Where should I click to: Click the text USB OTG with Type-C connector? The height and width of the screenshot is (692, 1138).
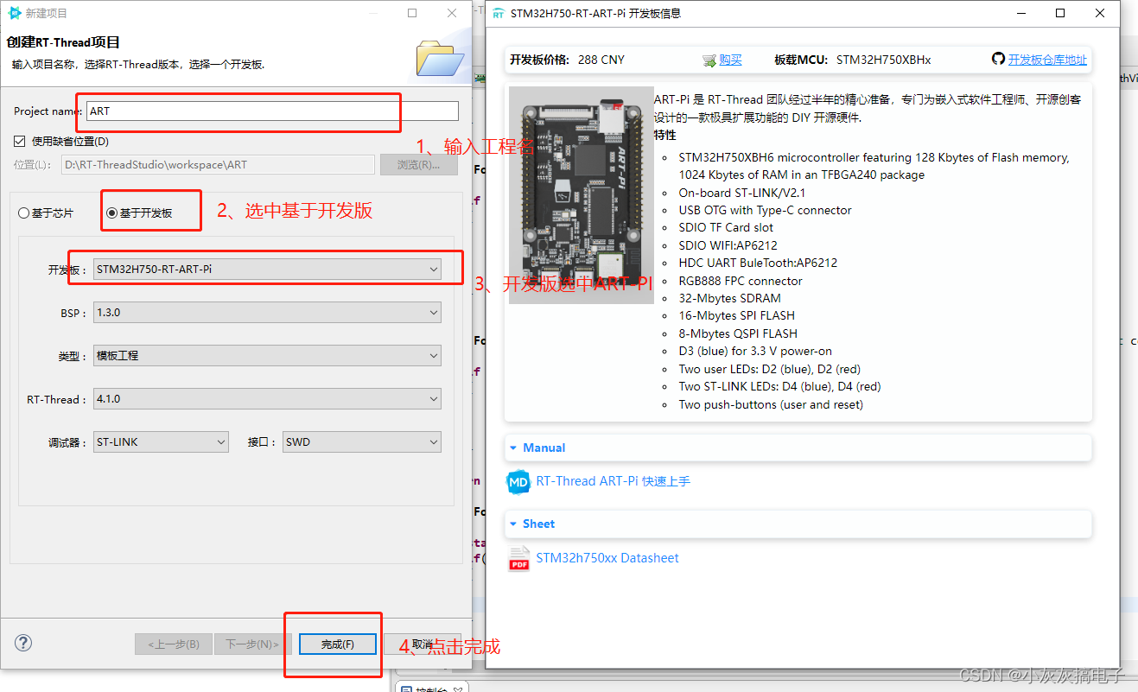(765, 211)
